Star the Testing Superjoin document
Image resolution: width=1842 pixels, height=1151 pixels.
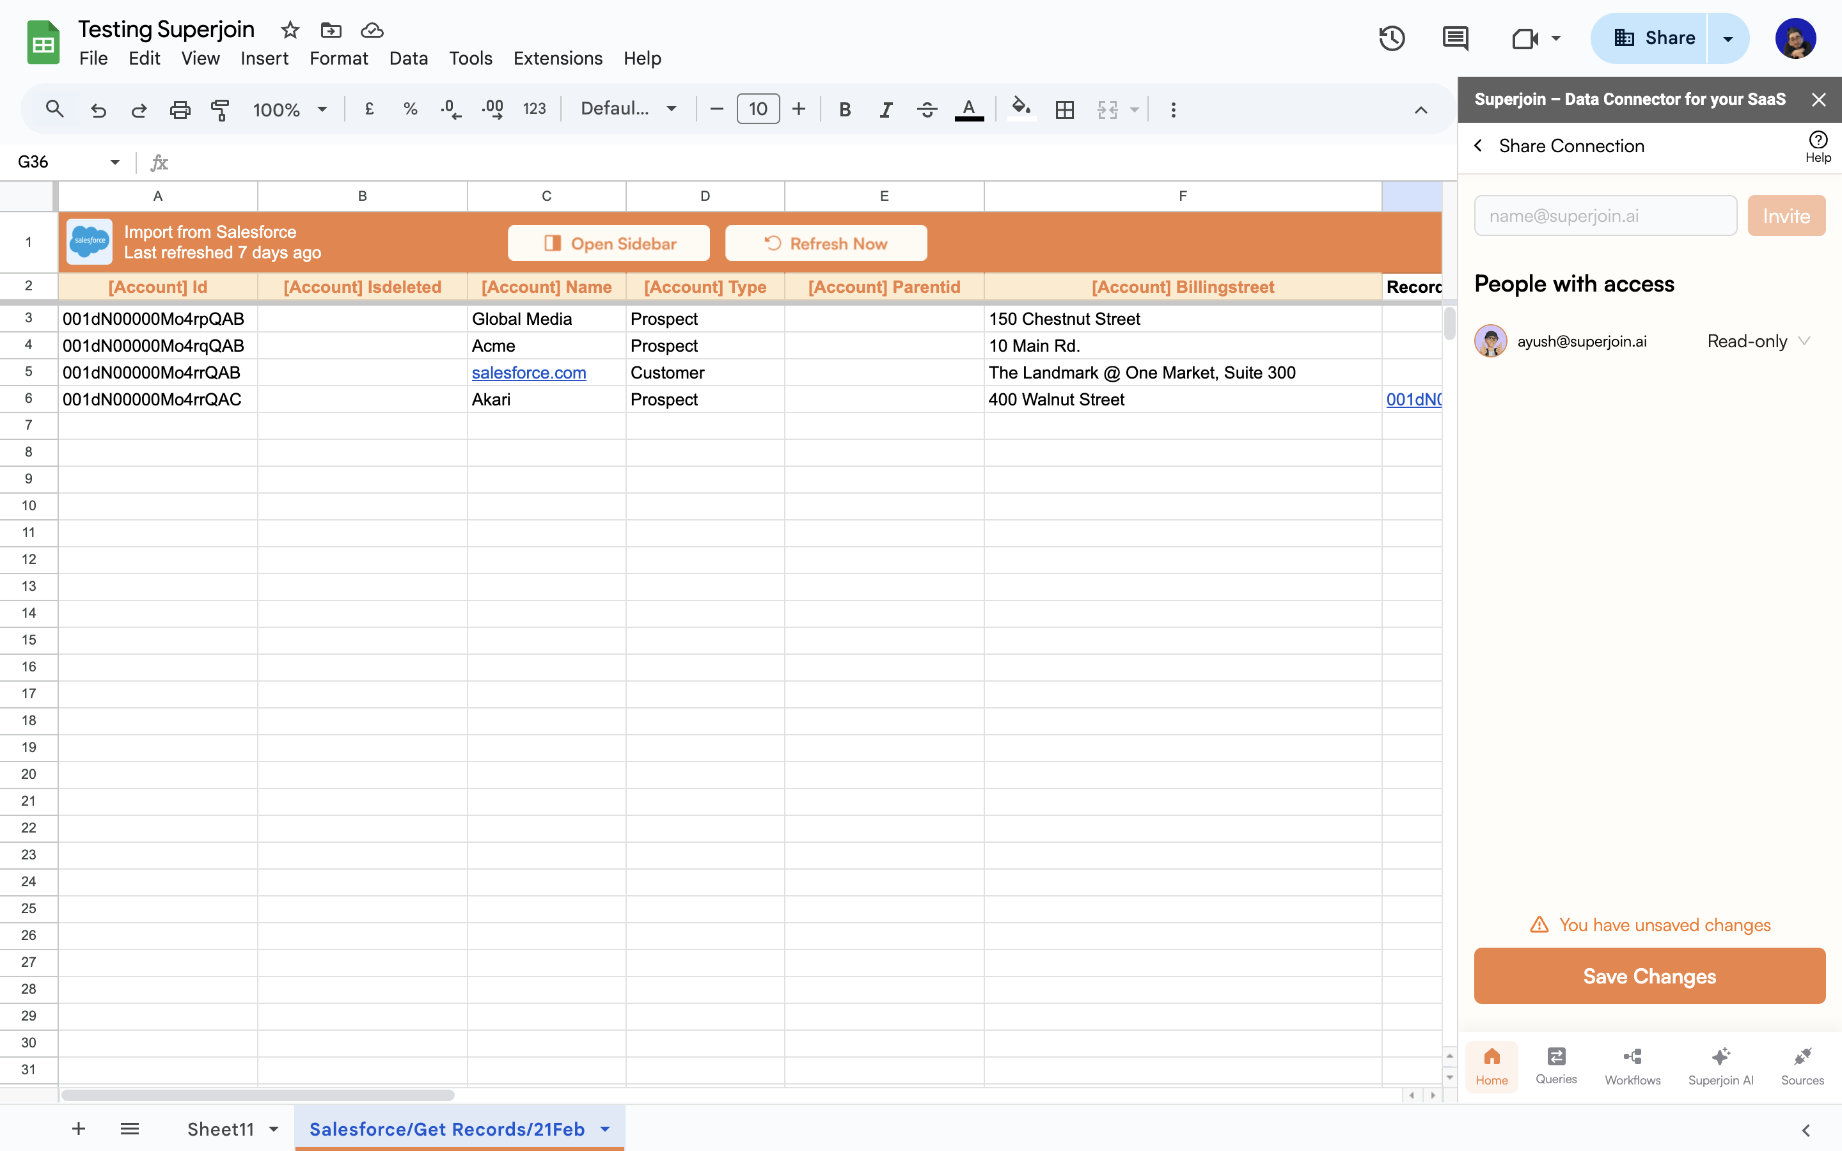pyautogui.click(x=290, y=29)
